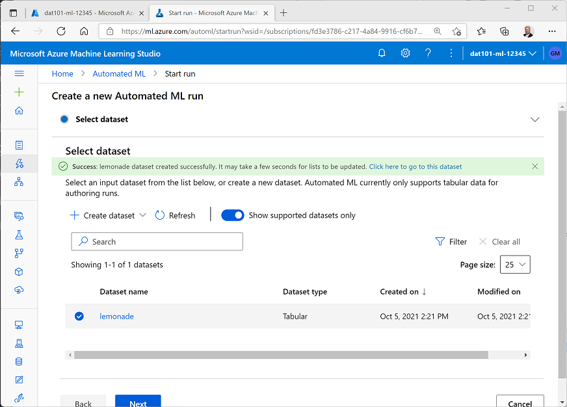Screen dimensions: 567x407
Task: Toggle Show supported datasets only switch
Action: click(x=232, y=215)
